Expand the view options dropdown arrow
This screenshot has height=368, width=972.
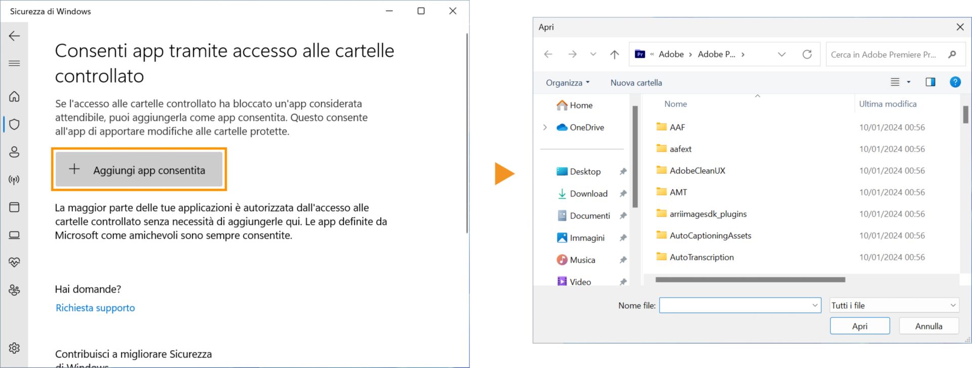pyautogui.click(x=909, y=82)
